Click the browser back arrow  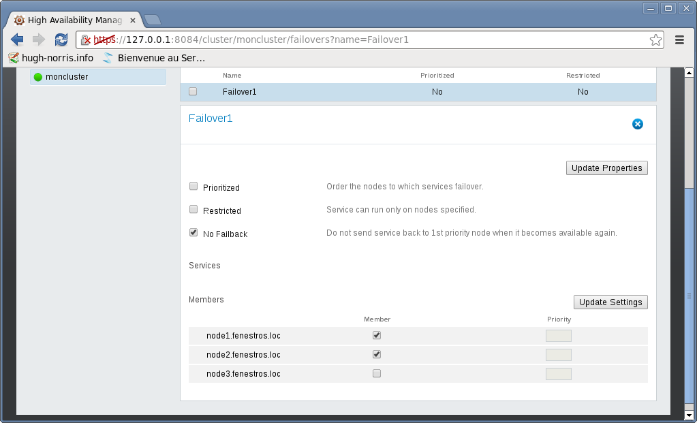tap(18, 40)
